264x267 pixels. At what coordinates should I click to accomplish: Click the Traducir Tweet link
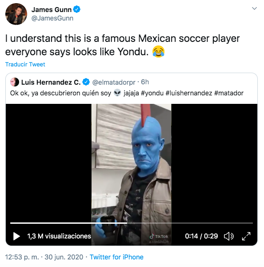point(25,64)
